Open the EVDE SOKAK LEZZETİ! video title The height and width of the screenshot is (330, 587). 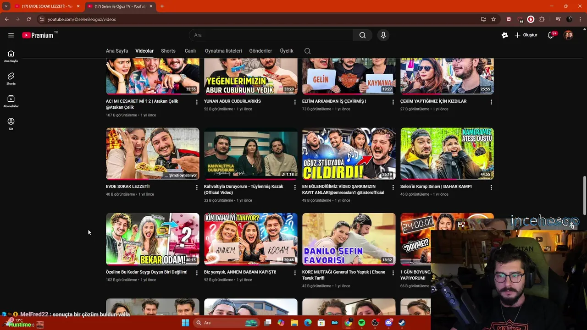pos(127,187)
